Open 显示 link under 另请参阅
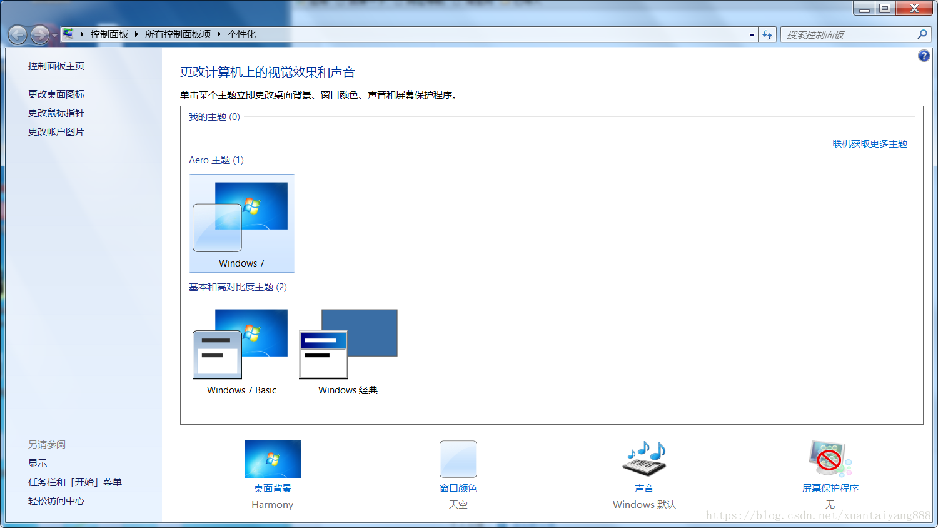The height and width of the screenshot is (528, 938). (x=38, y=463)
